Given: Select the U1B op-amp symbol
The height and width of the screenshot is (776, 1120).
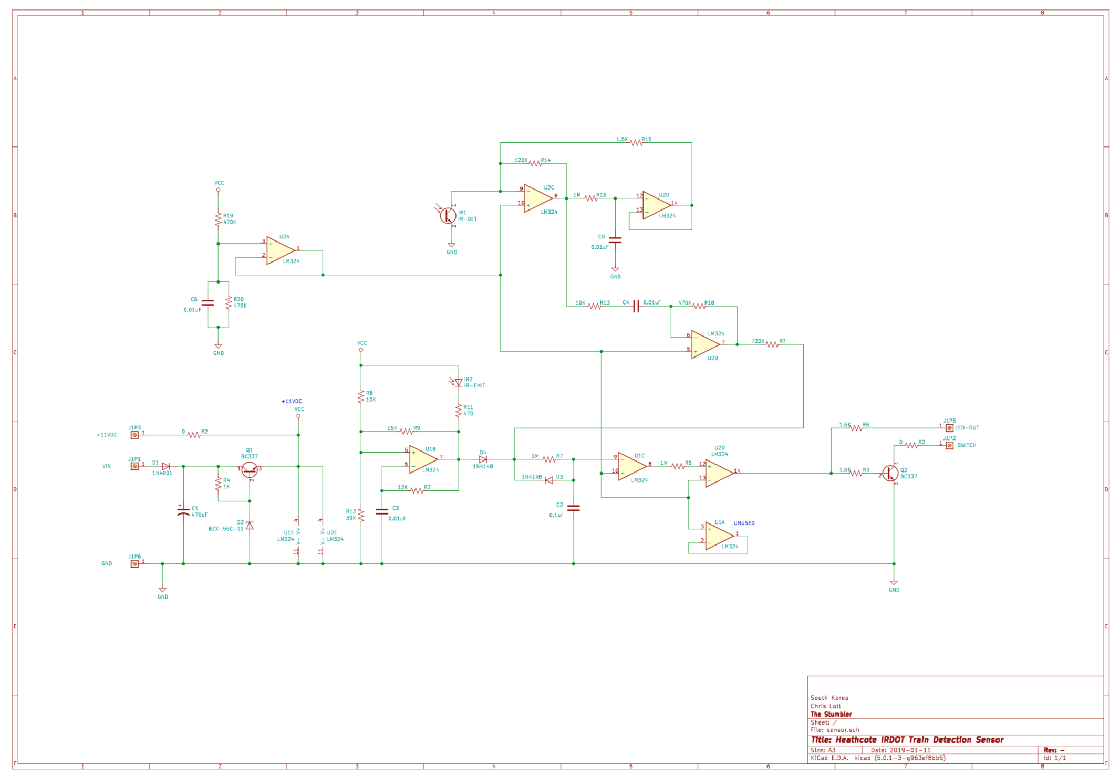Looking at the screenshot, I should pos(423,459).
